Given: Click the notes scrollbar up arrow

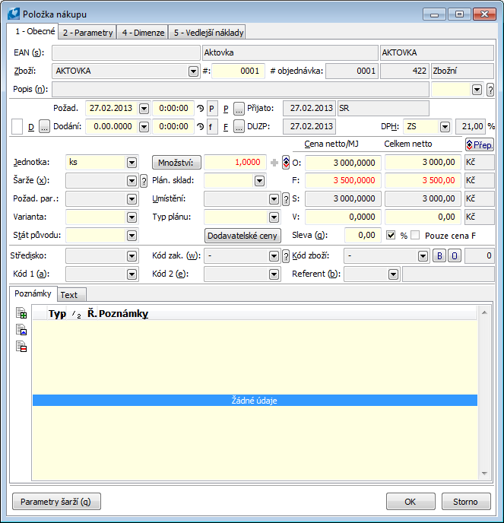Looking at the screenshot, I should pos(484,312).
